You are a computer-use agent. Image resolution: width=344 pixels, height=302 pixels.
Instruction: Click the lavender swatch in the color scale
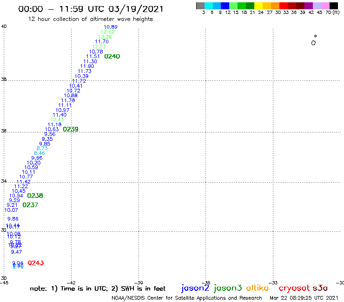tap(317, 6)
